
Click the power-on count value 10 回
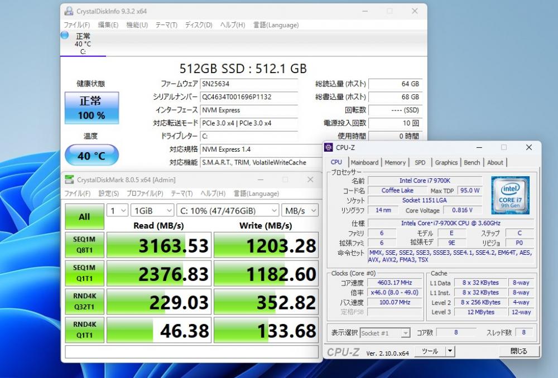point(396,123)
